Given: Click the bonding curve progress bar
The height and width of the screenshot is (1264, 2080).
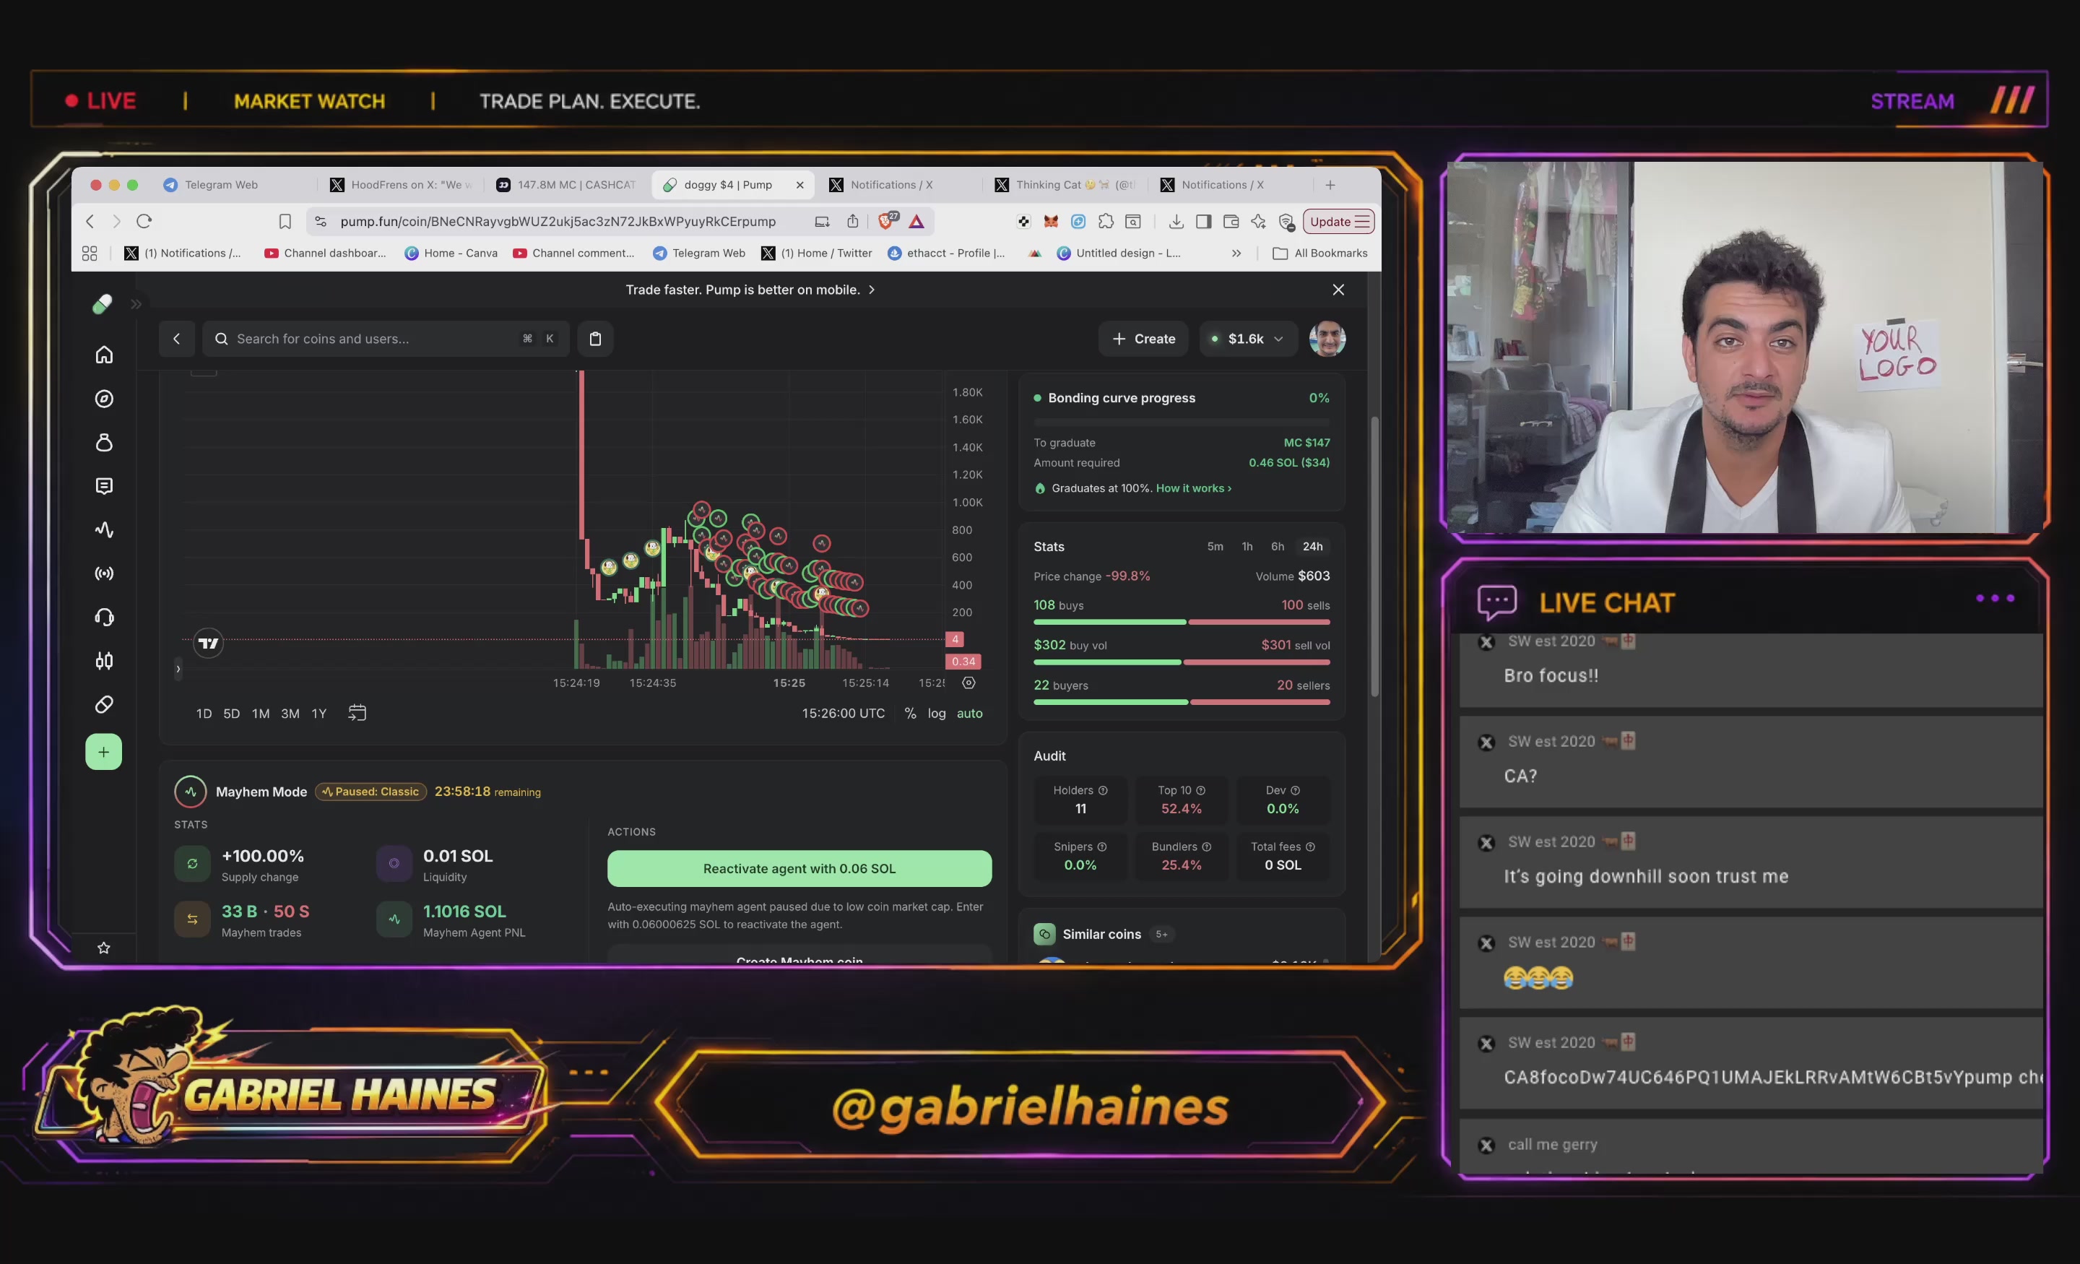Looking at the screenshot, I should pos(1182,421).
